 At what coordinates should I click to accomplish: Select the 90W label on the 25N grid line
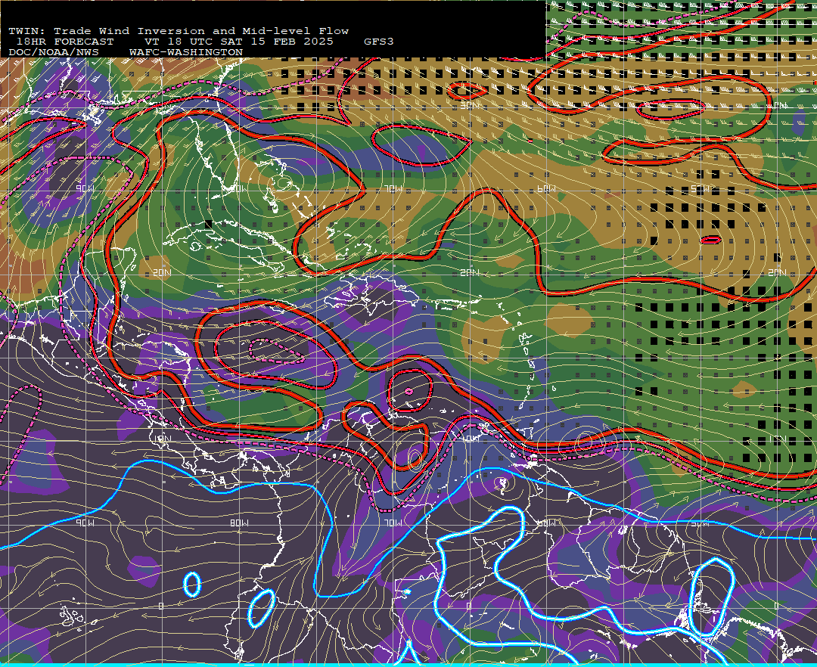(85, 188)
